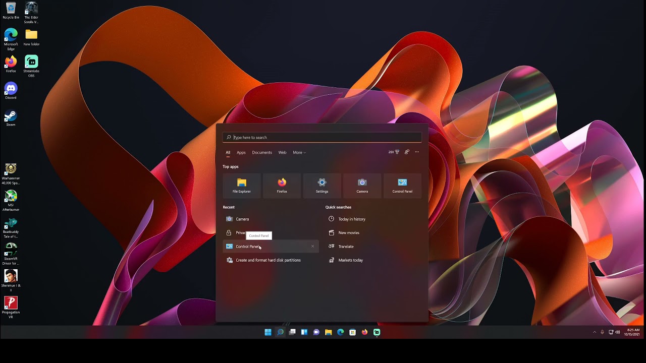Click the taskbar Search magnifier icon

pyautogui.click(x=280, y=332)
